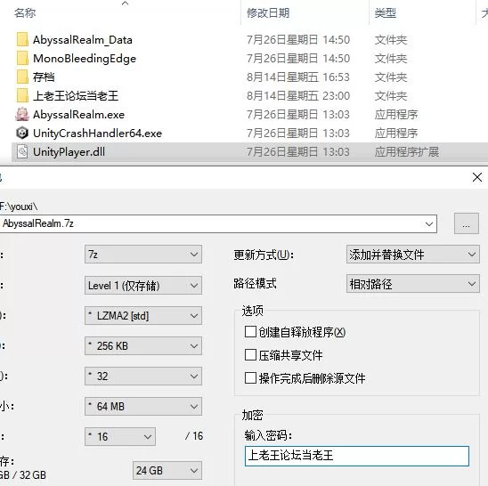Select the UnityCrashHandler64.exe Unity icon
Image resolution: width=488 pixels, height=486 pixels.
[x=22, y=134]
